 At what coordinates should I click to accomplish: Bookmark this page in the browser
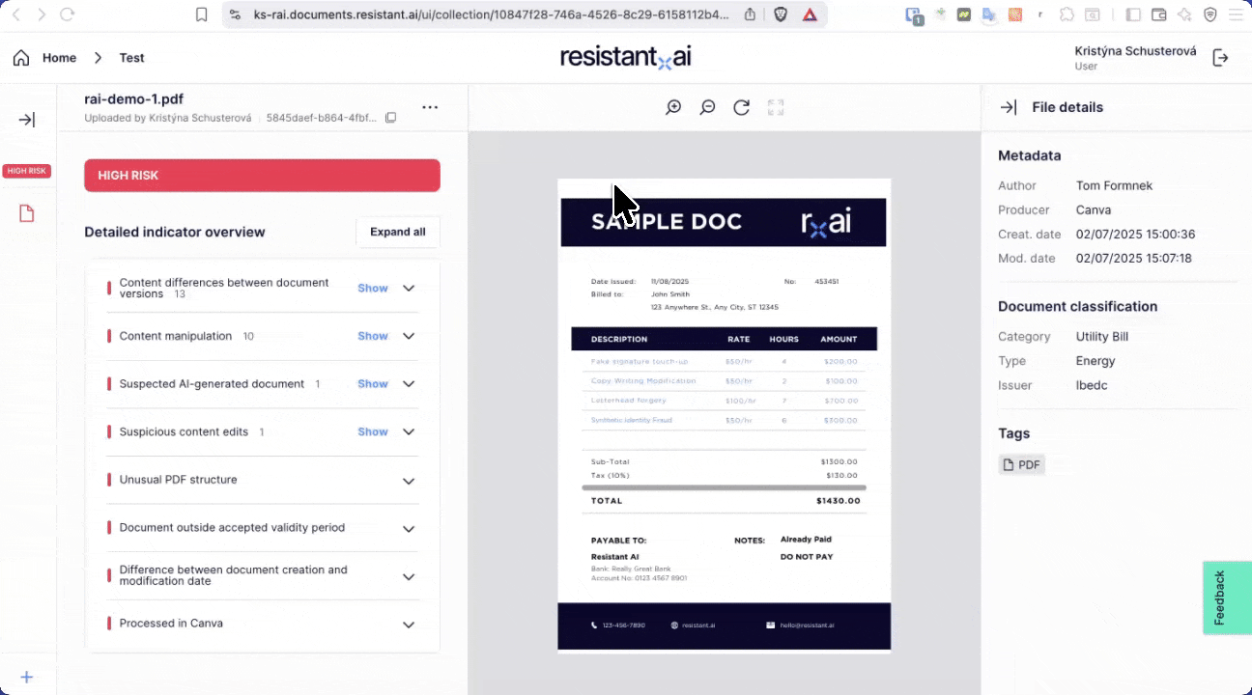point(201,14)
